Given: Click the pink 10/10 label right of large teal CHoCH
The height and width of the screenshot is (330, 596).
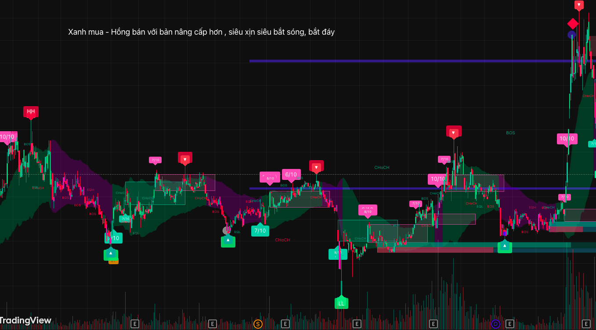Looking at the screenshot, I should point(437,179).
